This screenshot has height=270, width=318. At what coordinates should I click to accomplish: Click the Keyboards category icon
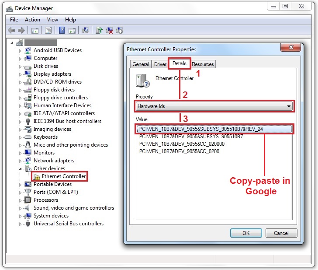pos(28,137)
